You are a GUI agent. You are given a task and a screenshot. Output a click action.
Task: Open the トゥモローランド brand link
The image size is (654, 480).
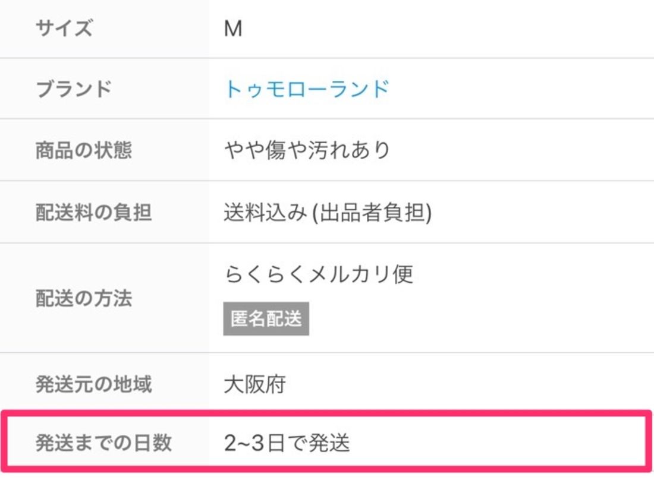(x=306, y=89)
